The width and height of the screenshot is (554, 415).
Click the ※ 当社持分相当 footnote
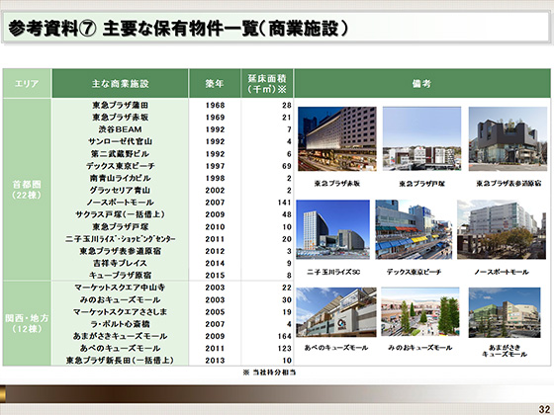(269, 373)
